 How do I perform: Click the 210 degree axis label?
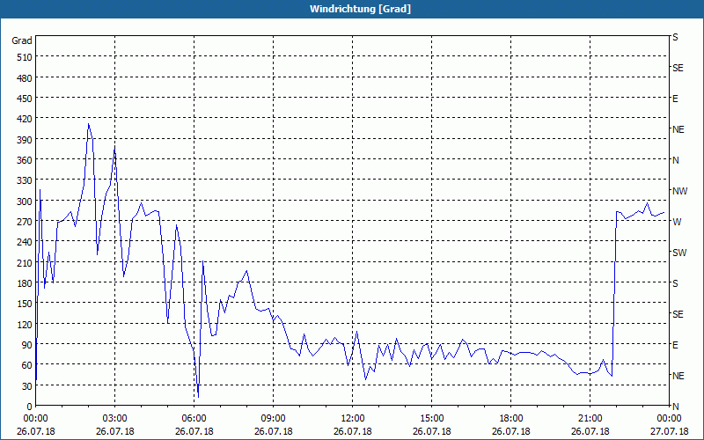[x=25, y=262]
